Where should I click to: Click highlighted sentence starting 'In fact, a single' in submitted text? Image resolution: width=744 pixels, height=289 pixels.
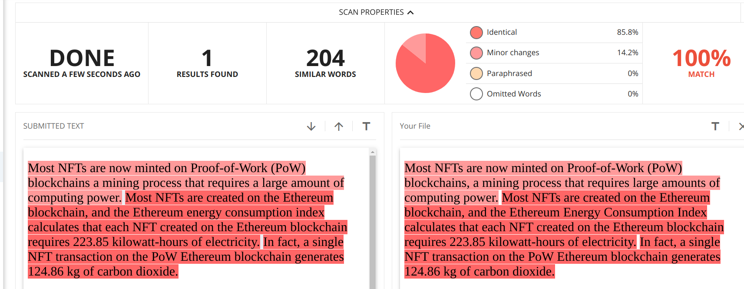[186, 257]
